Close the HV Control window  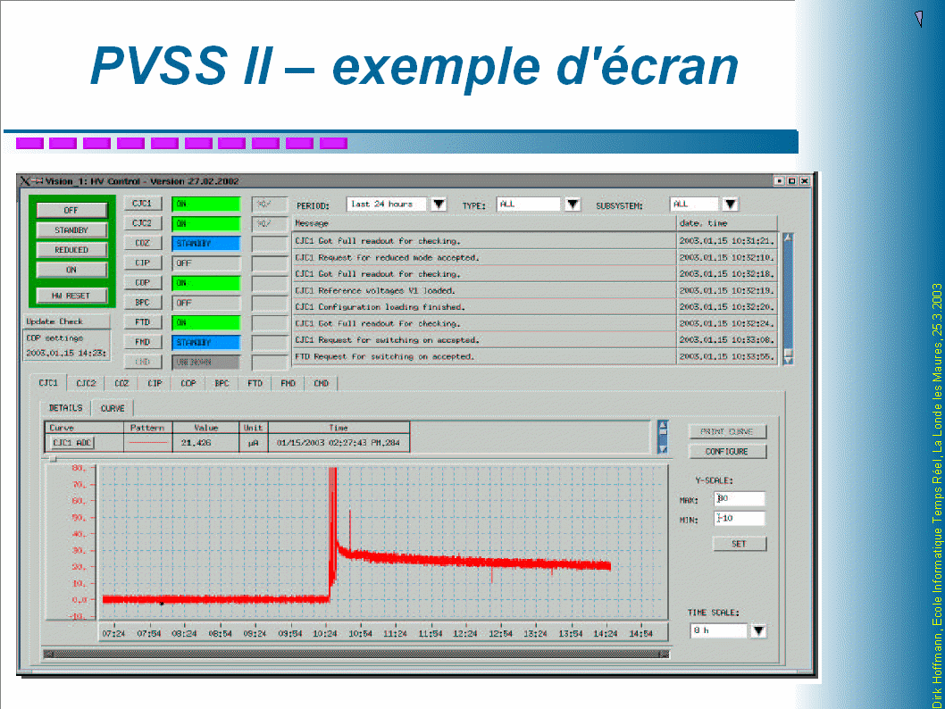(x=805, y=180)
